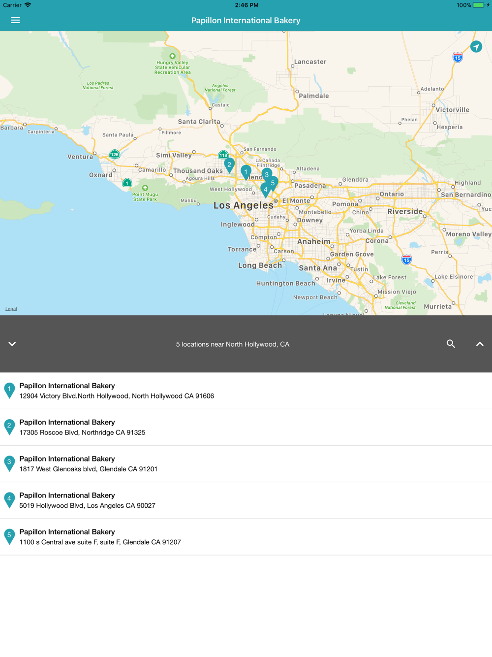The height and width of the screenshot is (657, 492).
Task: Open the hamburger menu
Action: pos(15,20)
